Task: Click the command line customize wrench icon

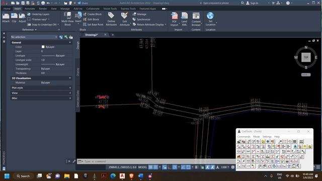Action: [74, 161]
